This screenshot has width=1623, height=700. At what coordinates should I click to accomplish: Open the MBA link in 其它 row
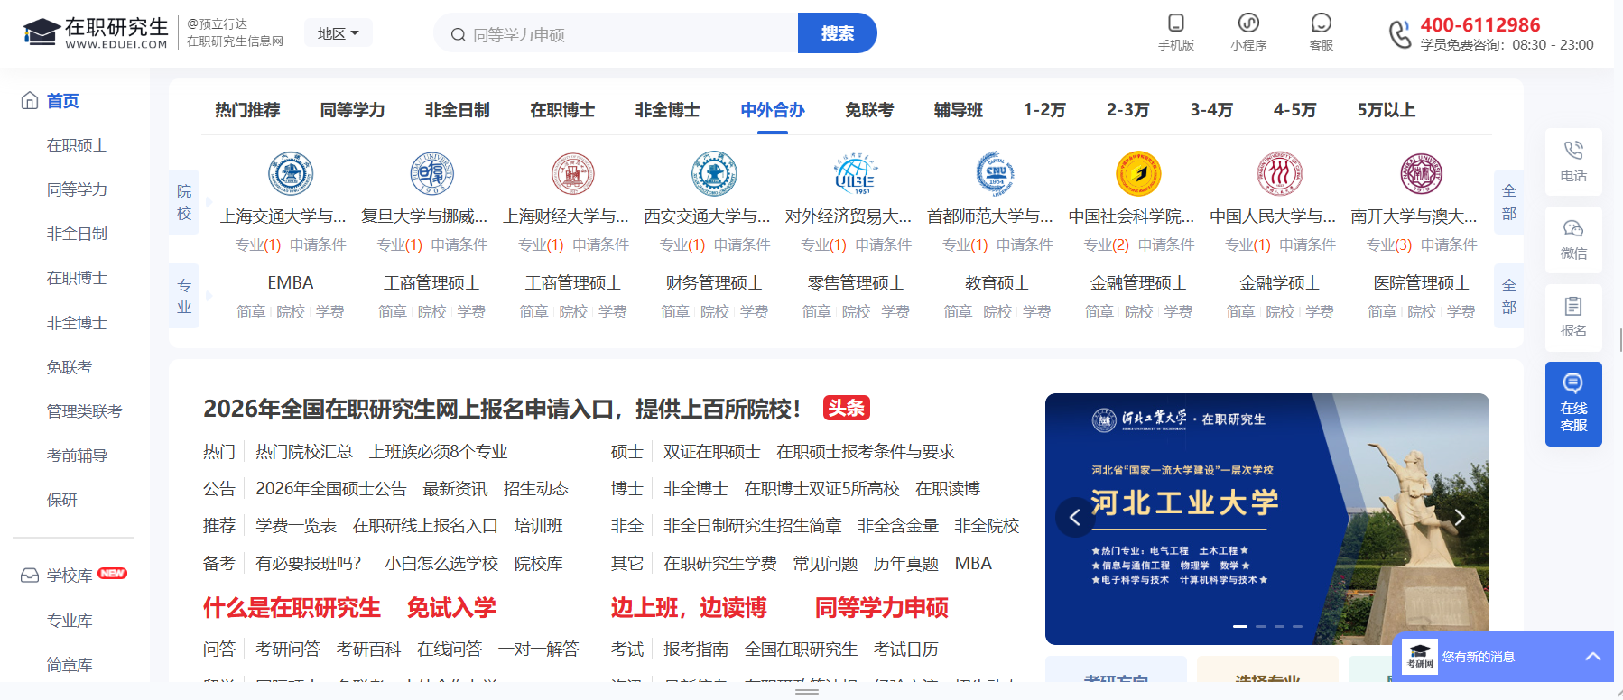(x=973, y=564)
